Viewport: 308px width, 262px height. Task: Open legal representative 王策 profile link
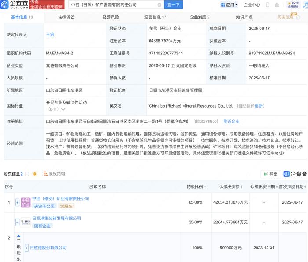tap(50, 35)
